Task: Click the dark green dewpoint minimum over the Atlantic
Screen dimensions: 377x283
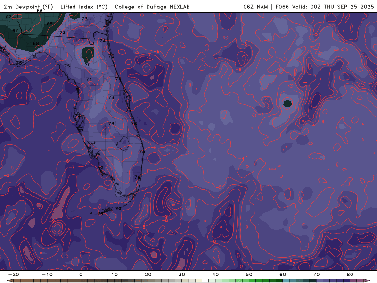Action: pyautogui.click(x=287, y=104)
